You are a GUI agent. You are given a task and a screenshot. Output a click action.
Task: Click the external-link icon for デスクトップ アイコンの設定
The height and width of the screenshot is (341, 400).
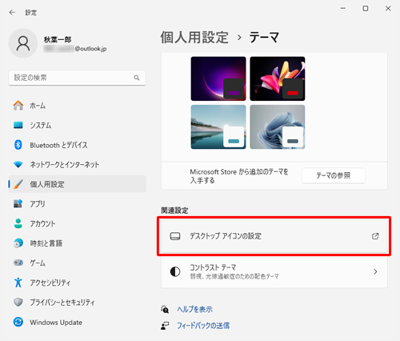click(375, 236)
